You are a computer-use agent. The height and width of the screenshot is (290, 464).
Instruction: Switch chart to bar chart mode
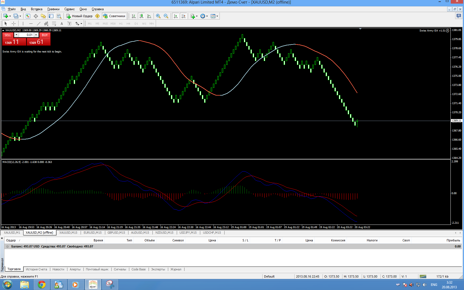(x=134, y=16)
